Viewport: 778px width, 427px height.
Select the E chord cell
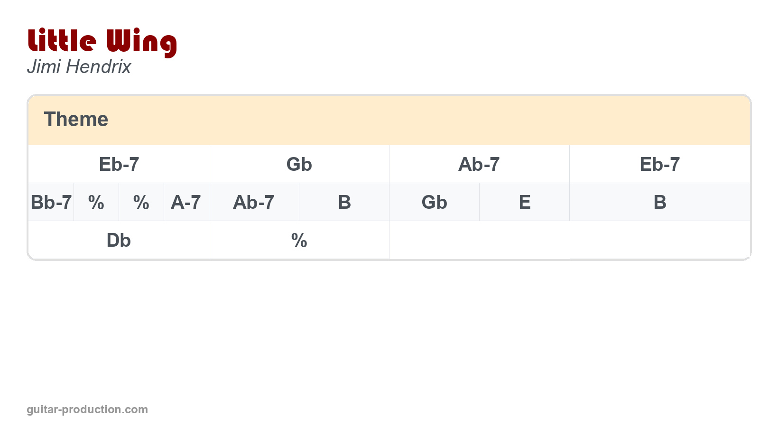(524, 203)
